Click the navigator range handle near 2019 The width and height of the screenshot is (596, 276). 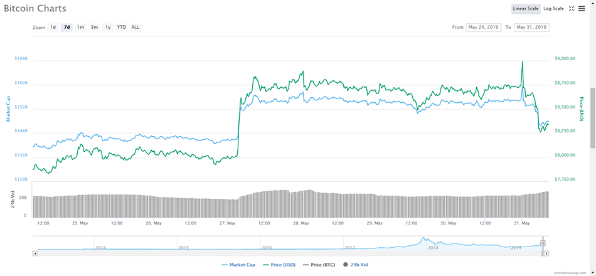(543, 243)
